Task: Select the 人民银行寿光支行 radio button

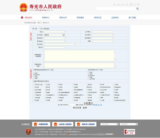Action: [x=100, y=95]
